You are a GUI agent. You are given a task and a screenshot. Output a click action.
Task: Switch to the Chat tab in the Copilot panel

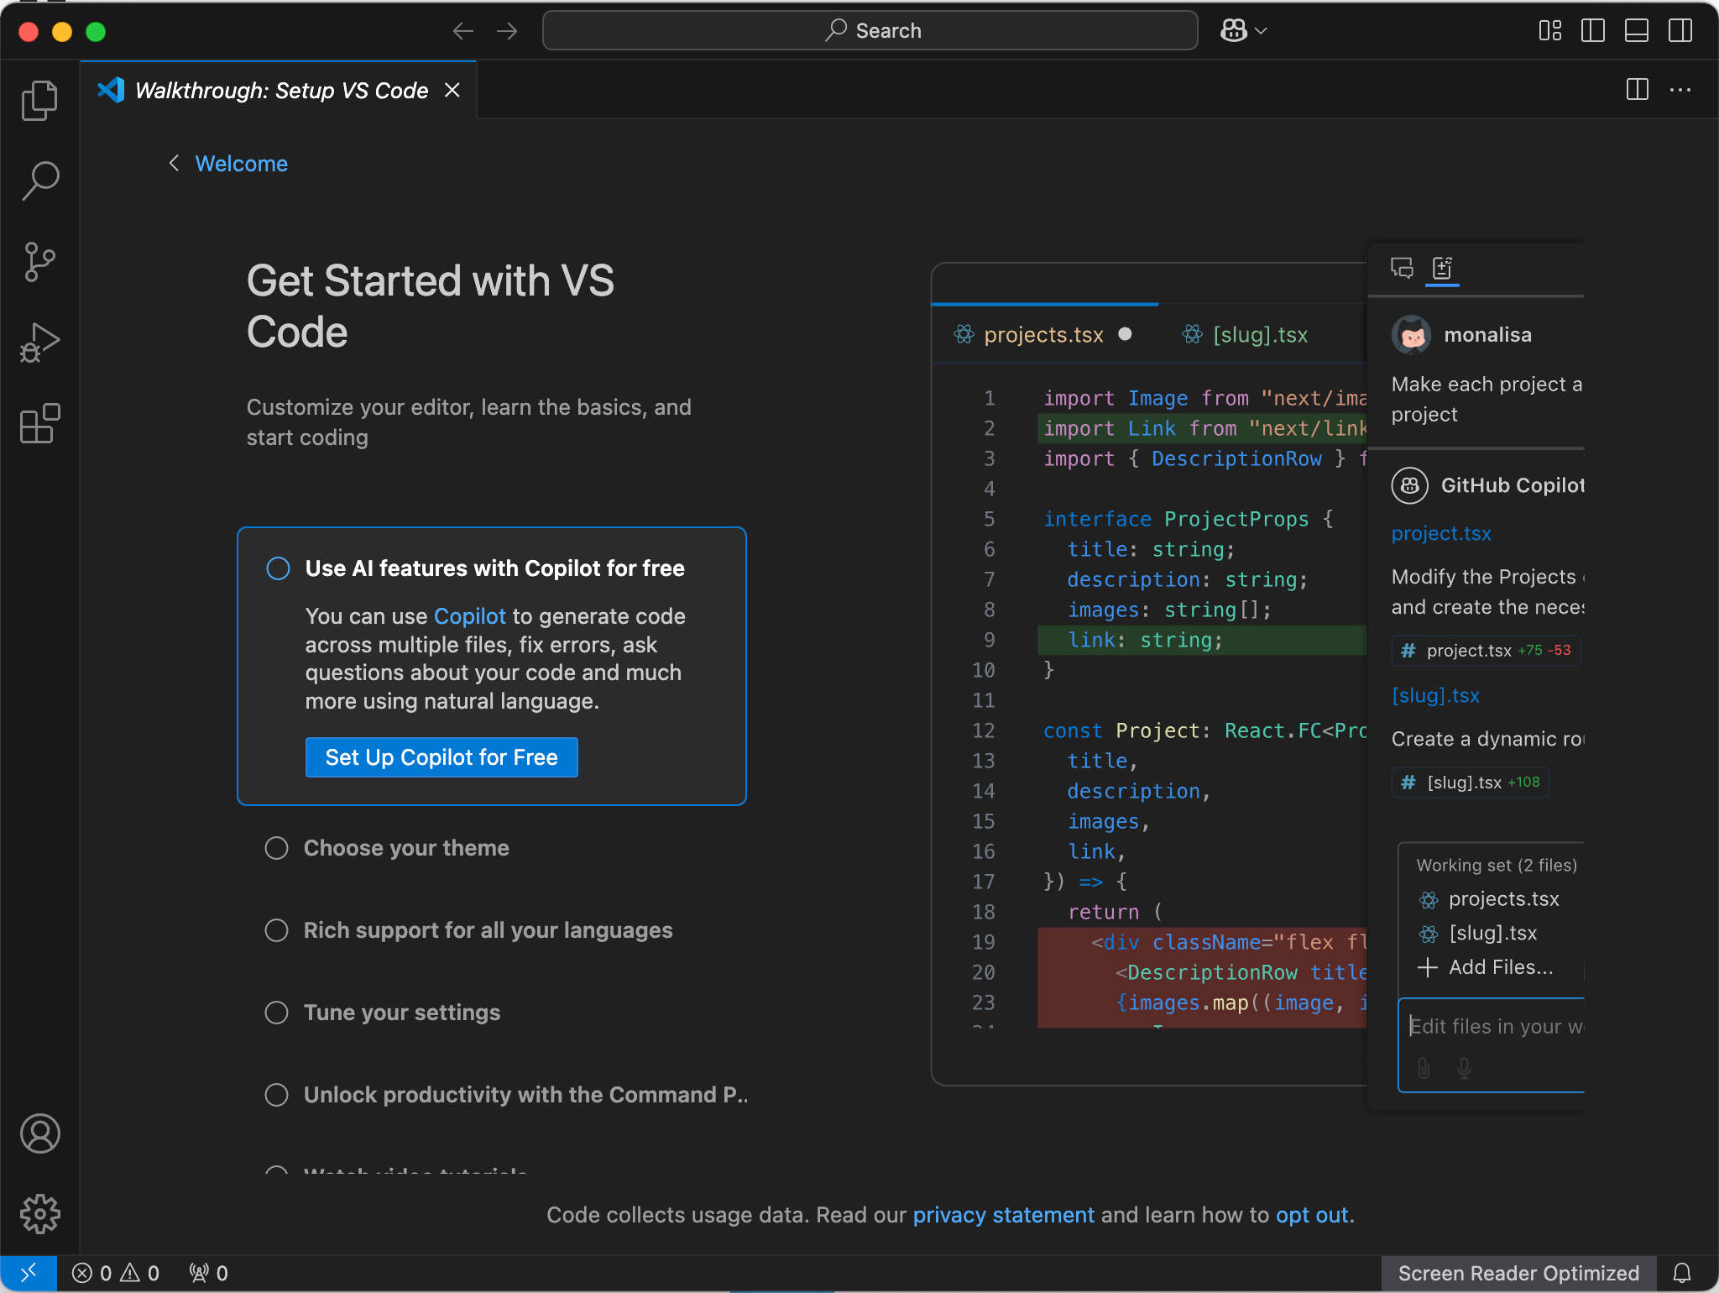(1400, 269)
